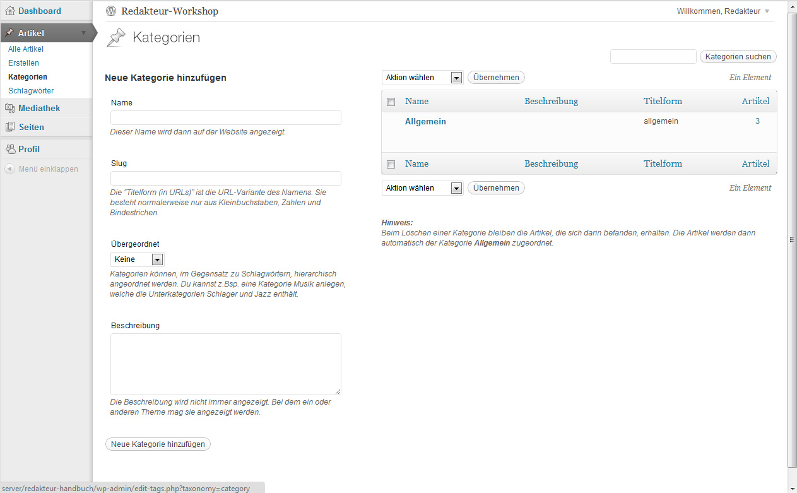Click the Dashboard home icon
797x493 pixels.
point(10,11)
